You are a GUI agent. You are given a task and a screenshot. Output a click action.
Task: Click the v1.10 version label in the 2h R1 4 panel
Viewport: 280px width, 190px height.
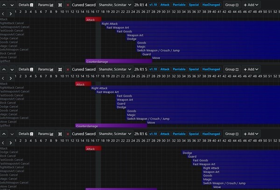(x=153, y=4)
